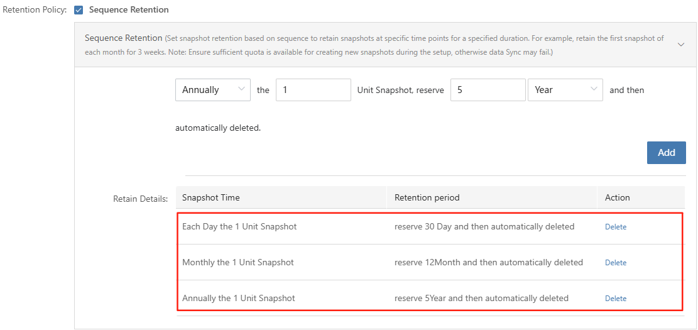Click the reserve 5Year retention cell
Viewport: 698px width, 330px height.
coord(481,298)
